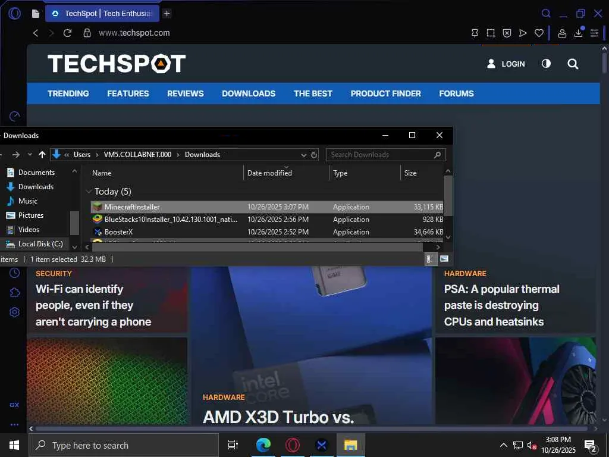Visit the FORUMS section
The width and height of the screenshot is (609, 457).
click(x=456, y=93)
